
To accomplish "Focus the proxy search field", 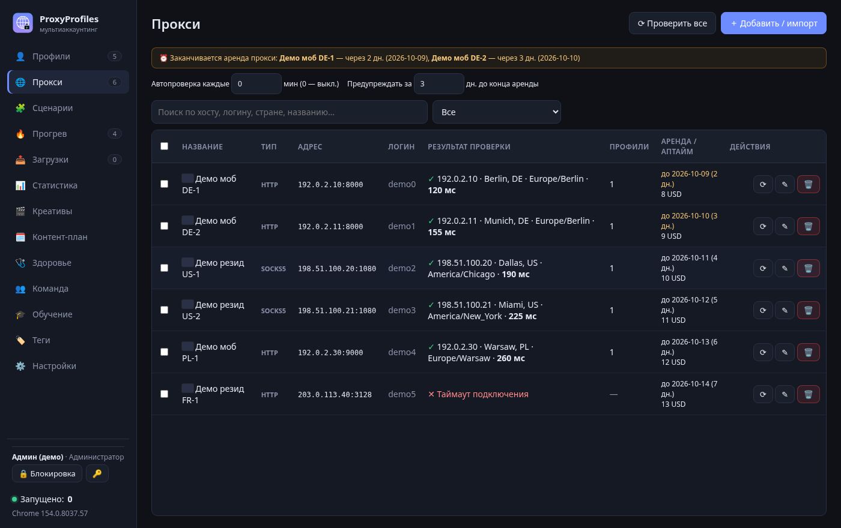I will tap(290, 112).
